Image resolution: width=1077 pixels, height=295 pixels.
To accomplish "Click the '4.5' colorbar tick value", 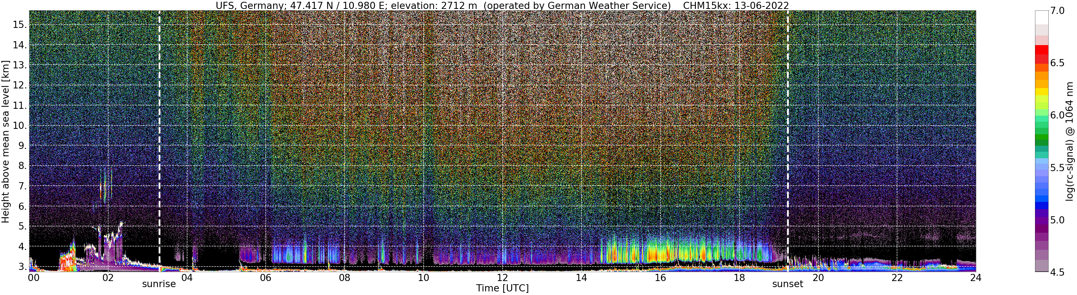I will pos(1057,272).
